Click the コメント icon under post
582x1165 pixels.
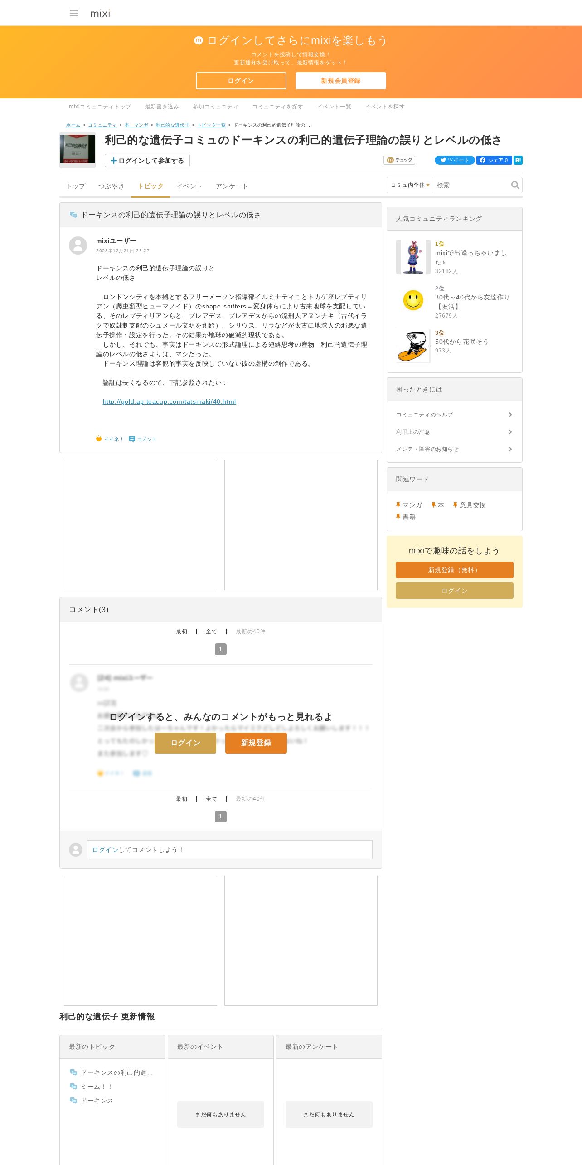pos(142,439)
